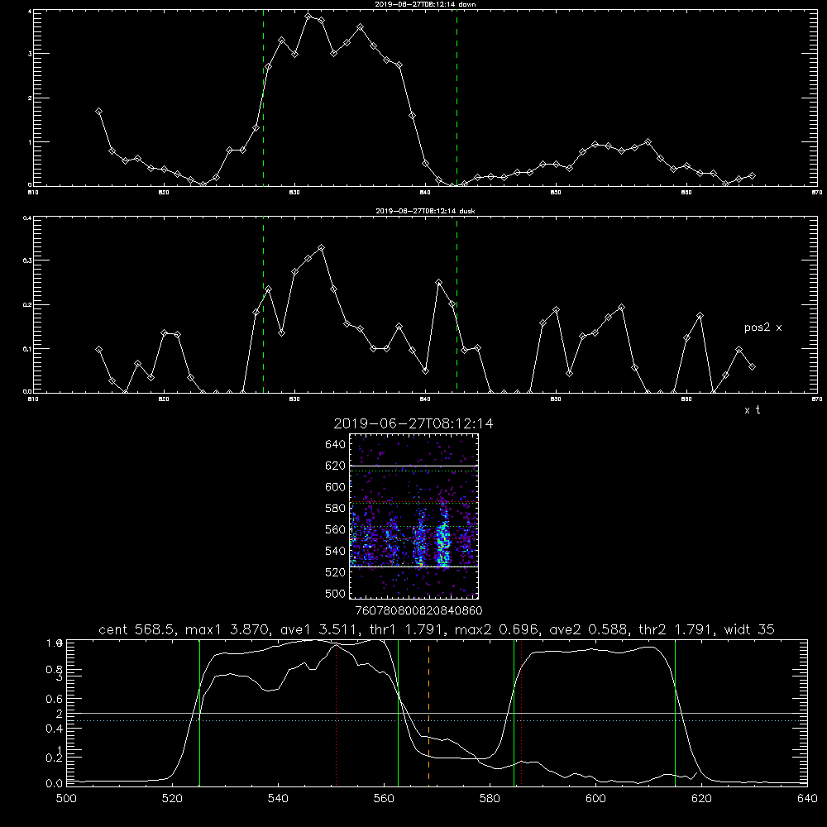Click the bottom plot x-axis label '540'
Screen dimensions: 827x827
pyautogui.click(x=278, y=799)
